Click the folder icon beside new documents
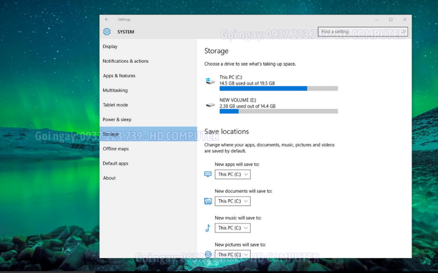438x273 pixels. [208, 201]
